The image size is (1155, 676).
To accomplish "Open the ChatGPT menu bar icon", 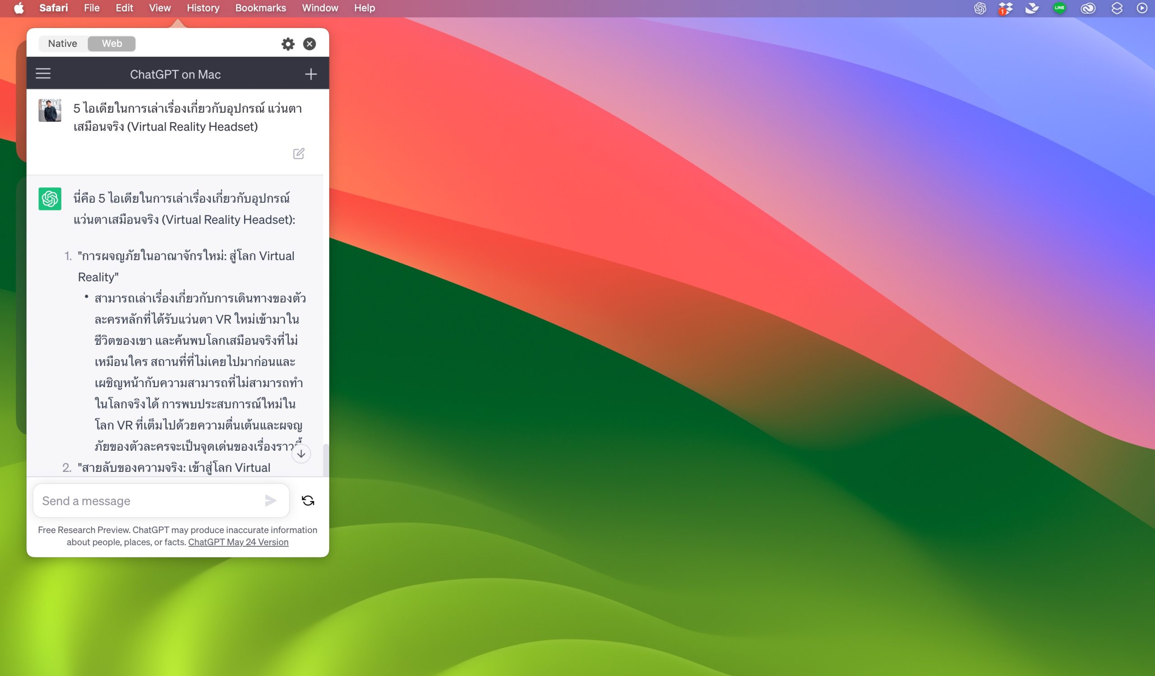I will pyautogui.click(x=979, y=8).
